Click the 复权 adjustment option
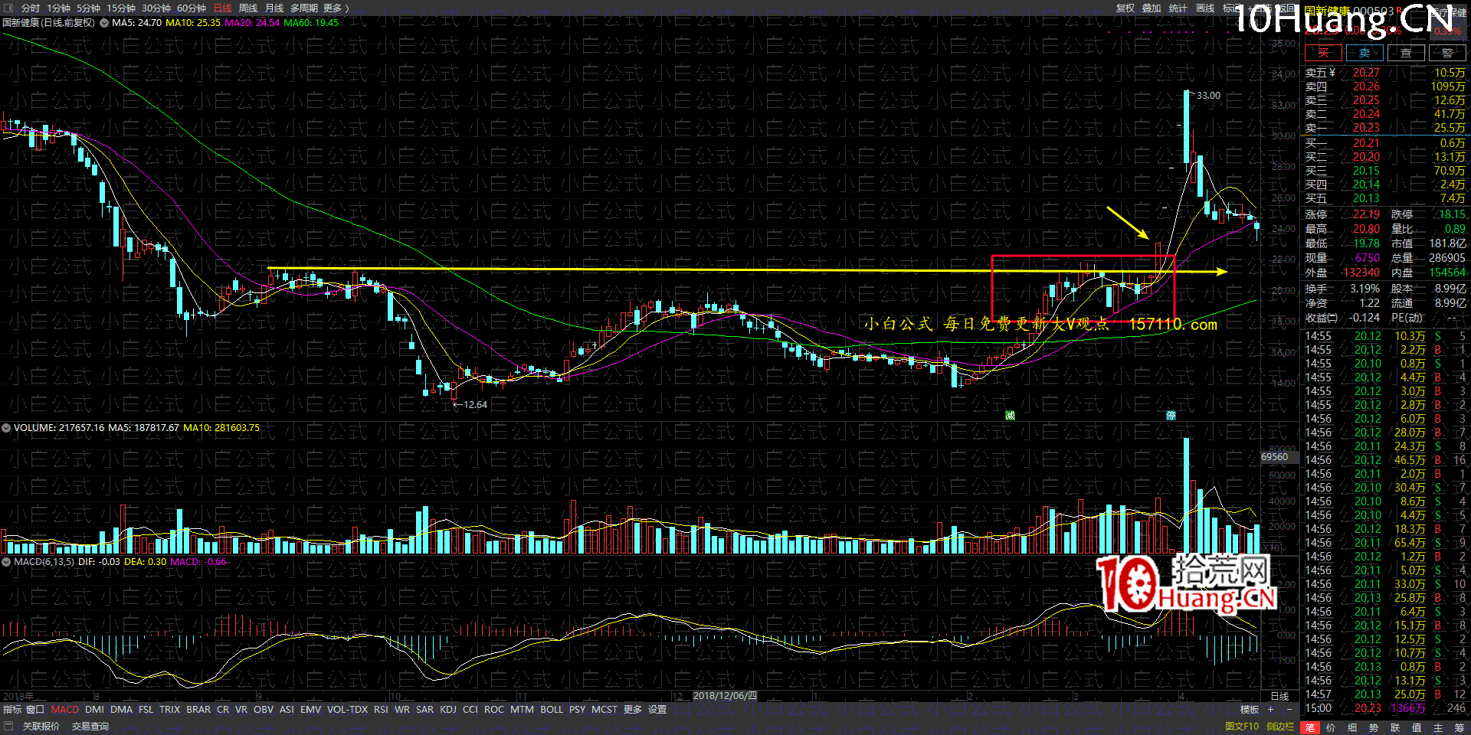Image resolution: width=1471 pixels, height=735 pixels. click(1125, 8)
